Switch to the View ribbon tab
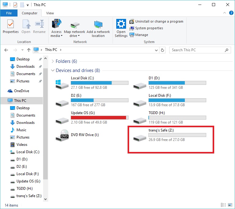Image resolution: width=235 pixels, height=209 pixels. tap(50, 13)
